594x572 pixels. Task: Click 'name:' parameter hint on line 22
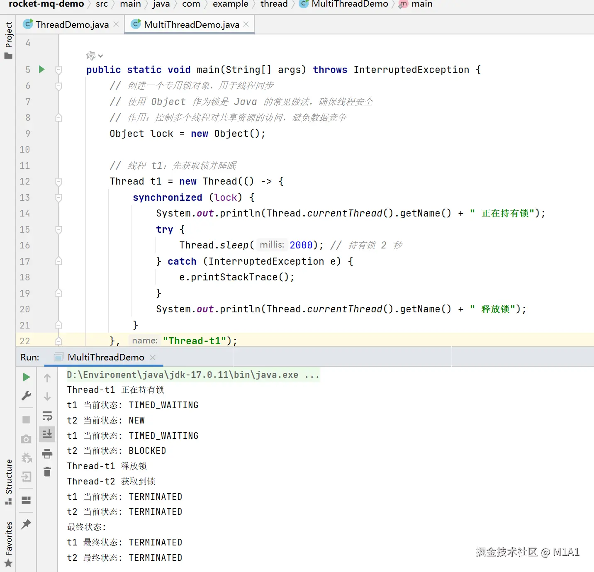click(x=144, y=341)
